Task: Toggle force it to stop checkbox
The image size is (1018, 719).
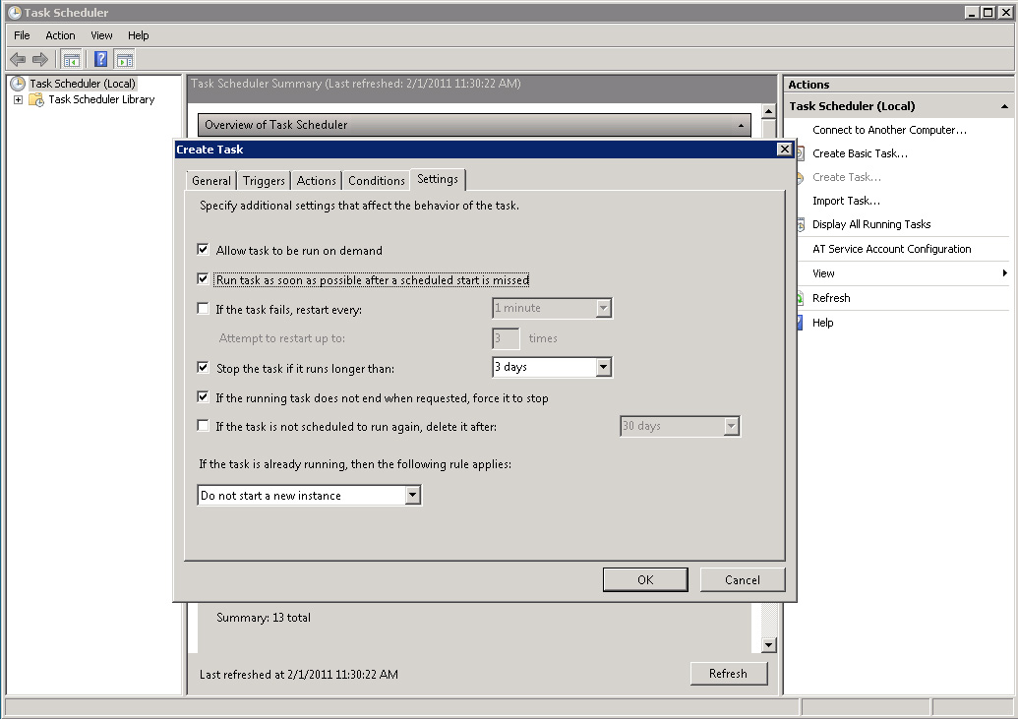Action: (204, 396)
